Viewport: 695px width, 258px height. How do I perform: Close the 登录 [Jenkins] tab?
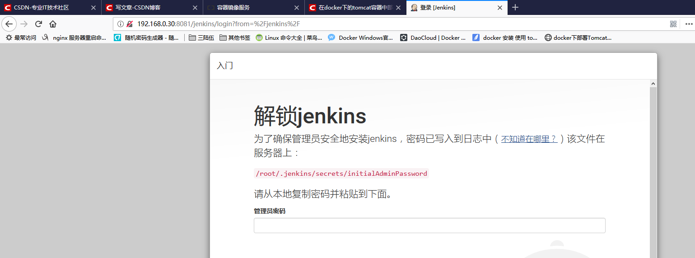[x=500, y=8]
